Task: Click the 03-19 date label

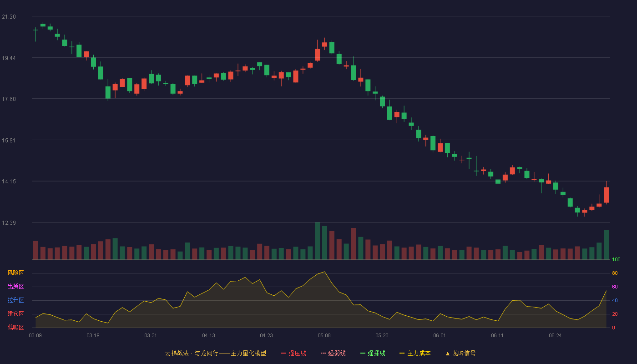Action: [93, 335]
